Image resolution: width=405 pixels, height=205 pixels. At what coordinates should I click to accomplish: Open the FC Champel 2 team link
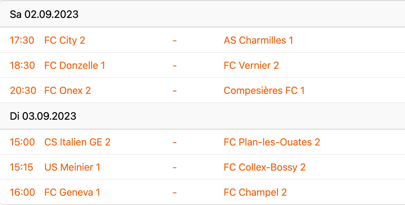pos(255,192)
